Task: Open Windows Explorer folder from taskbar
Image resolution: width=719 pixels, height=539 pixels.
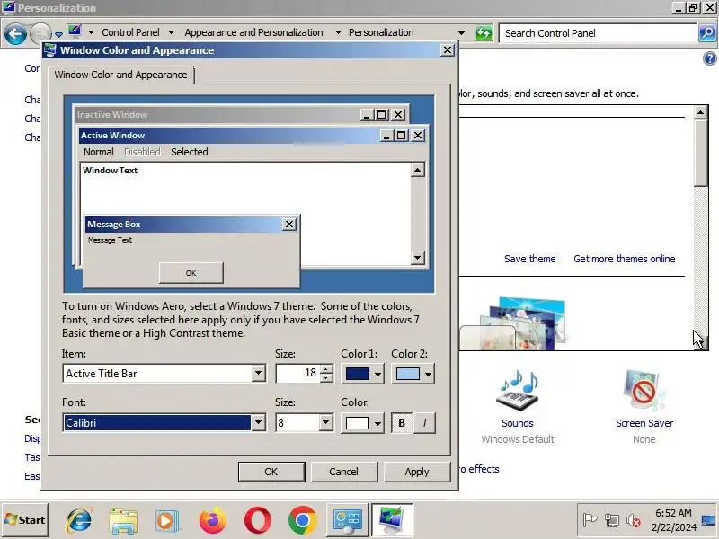Action: point(123,521)
